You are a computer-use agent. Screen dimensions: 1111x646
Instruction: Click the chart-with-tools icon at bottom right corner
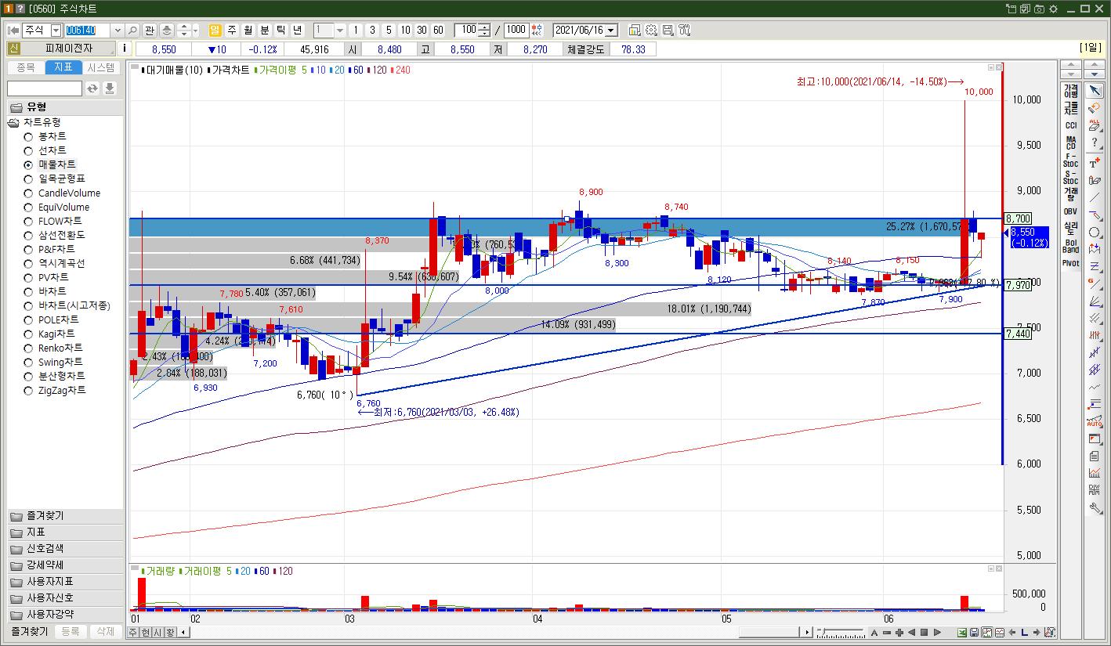(x=1050, y=632)
